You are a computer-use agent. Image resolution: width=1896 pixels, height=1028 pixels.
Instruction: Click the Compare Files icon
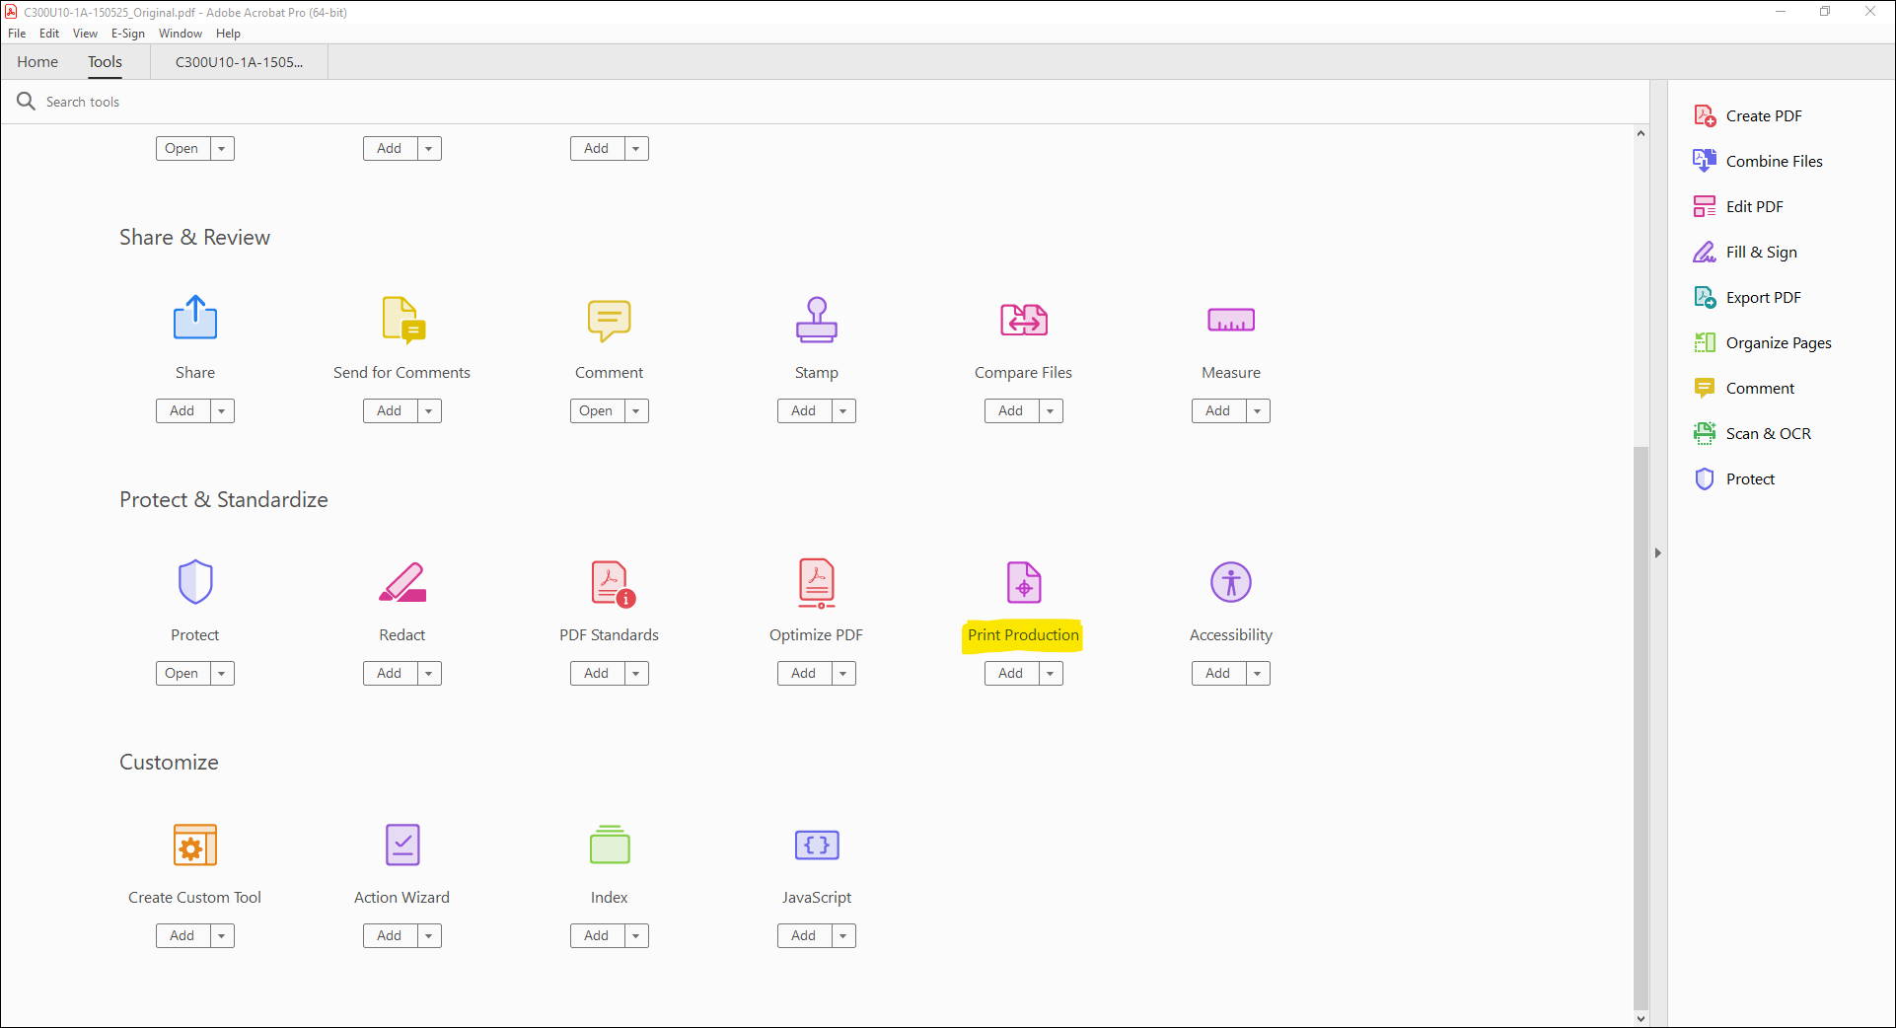click(1024, 320)
